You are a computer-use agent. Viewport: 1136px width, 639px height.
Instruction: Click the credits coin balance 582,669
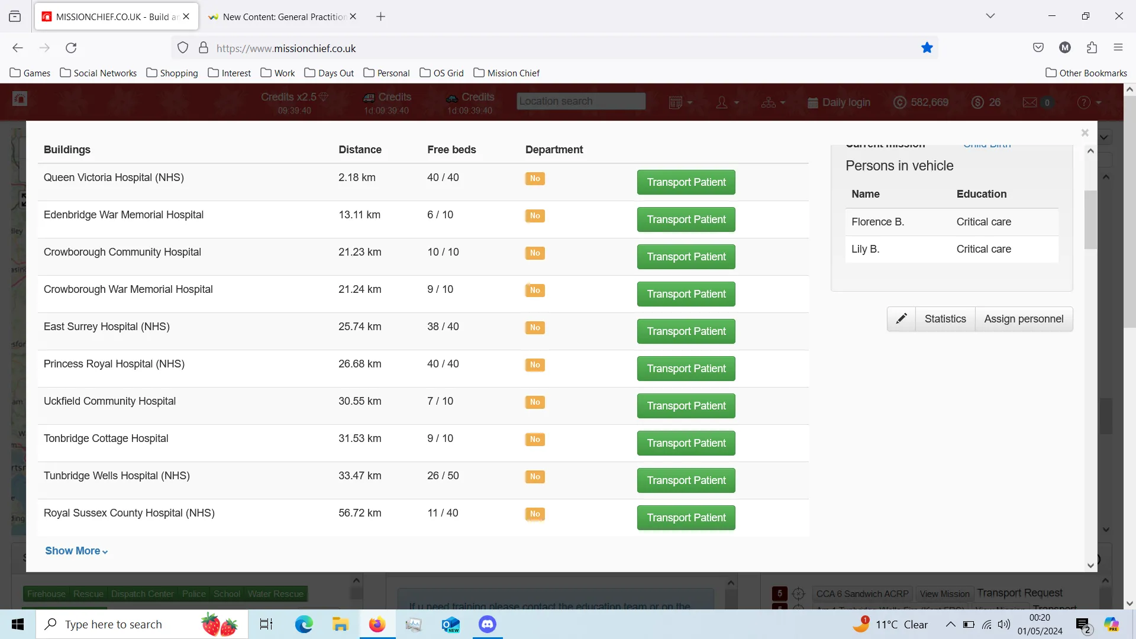pos(921,102)
